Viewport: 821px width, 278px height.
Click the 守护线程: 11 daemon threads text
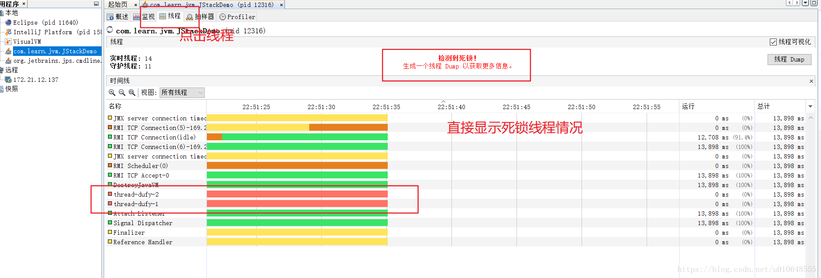tap(131, 66)
